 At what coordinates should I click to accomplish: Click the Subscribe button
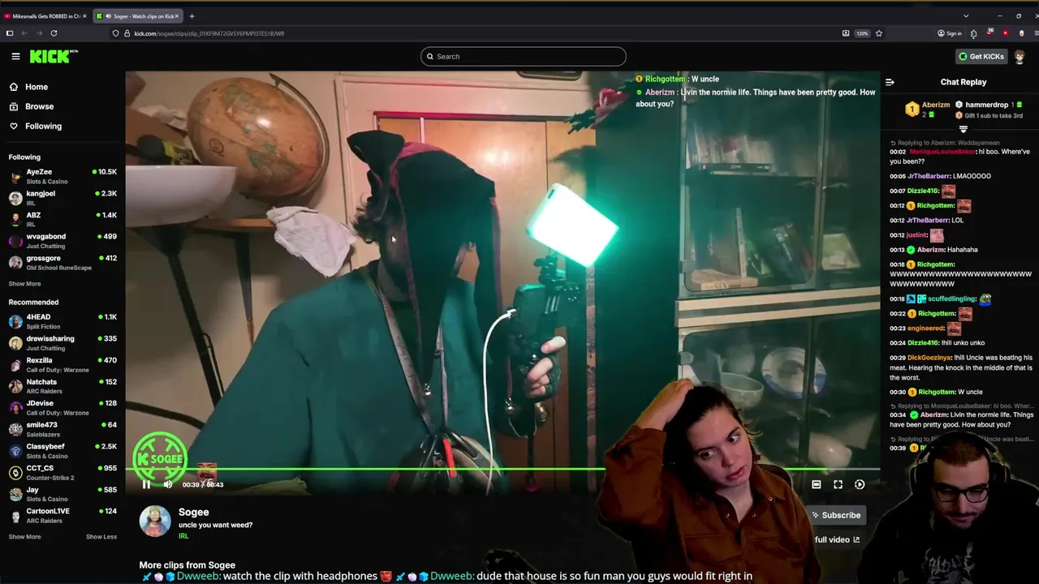(836, 515)
